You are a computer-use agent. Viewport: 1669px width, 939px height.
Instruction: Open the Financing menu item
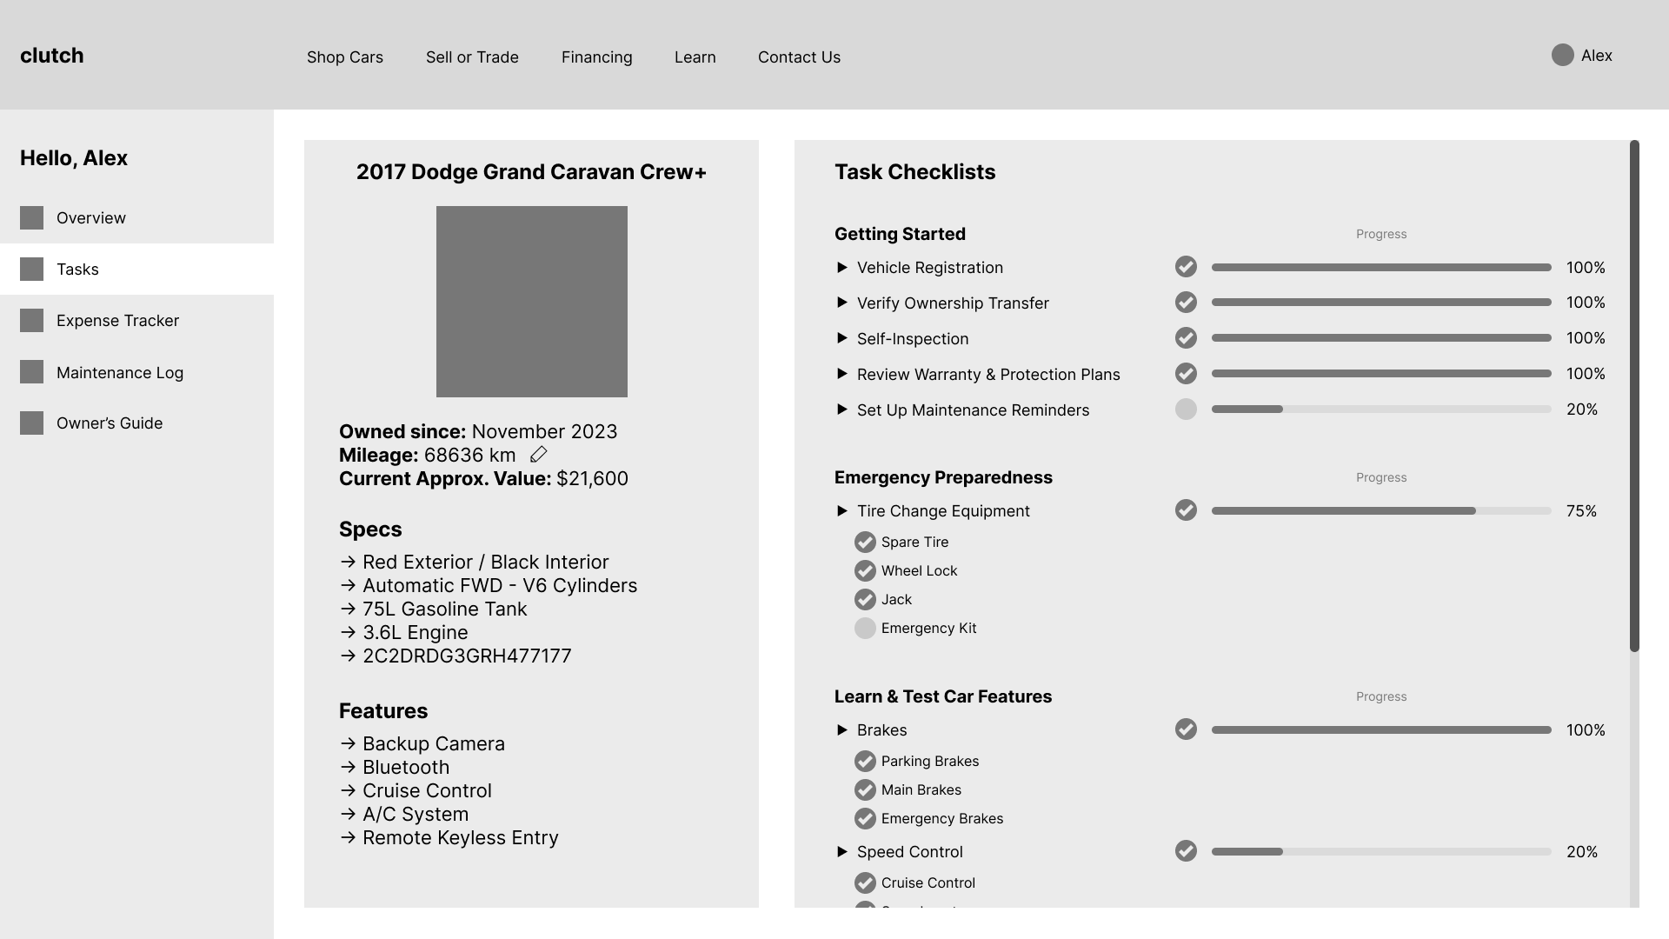point(596,57)
